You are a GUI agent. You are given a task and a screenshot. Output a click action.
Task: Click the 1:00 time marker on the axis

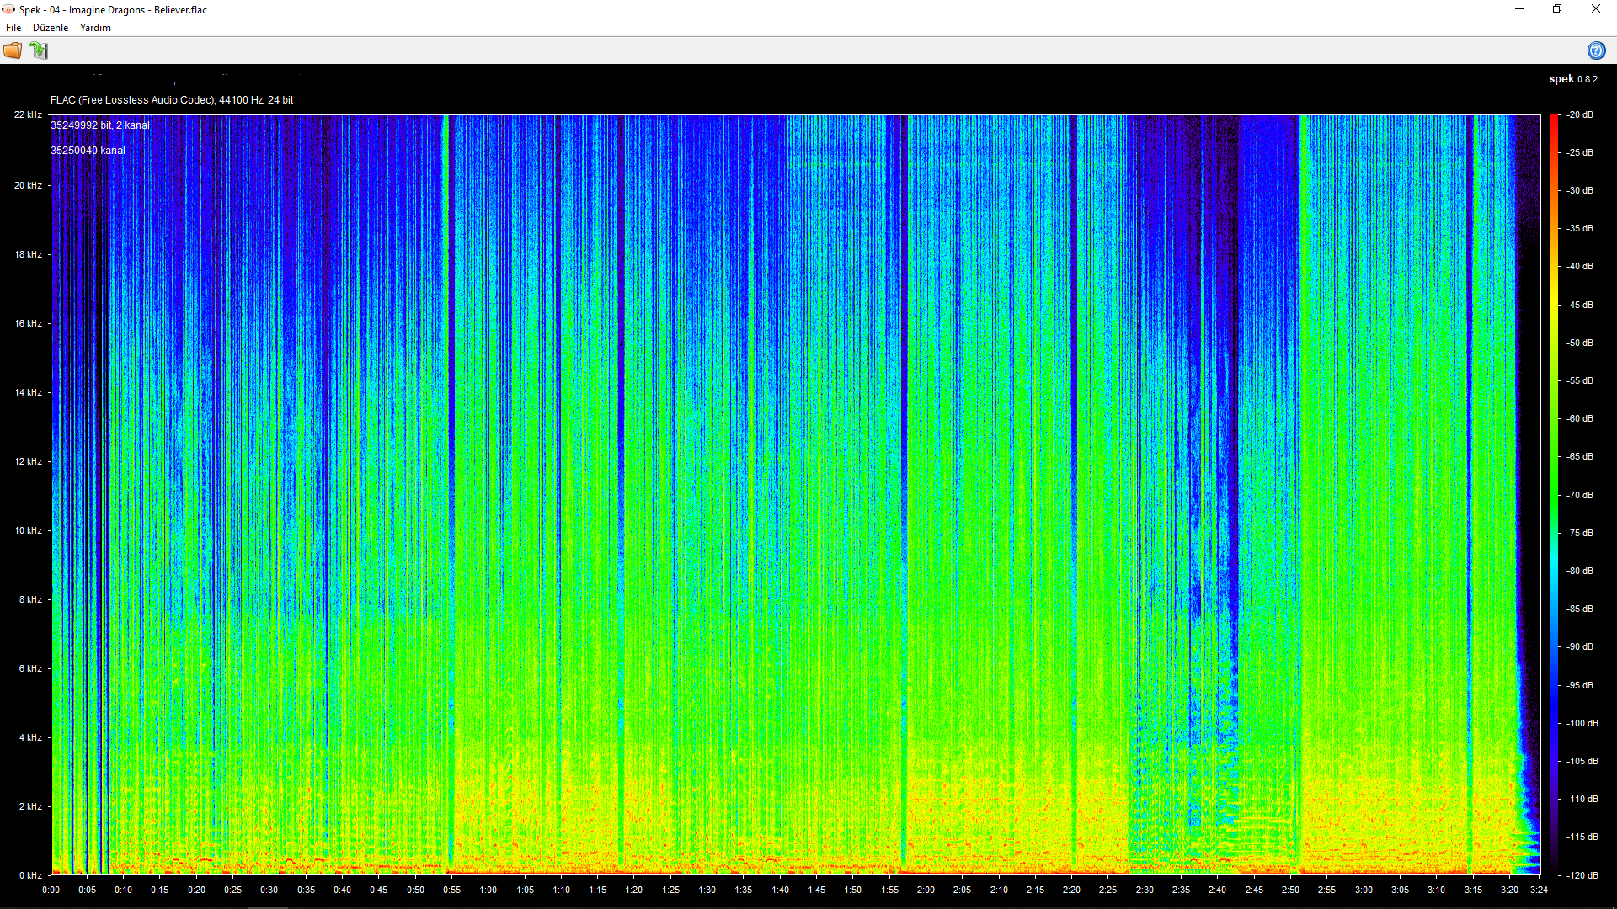click(x=488, y=890)
